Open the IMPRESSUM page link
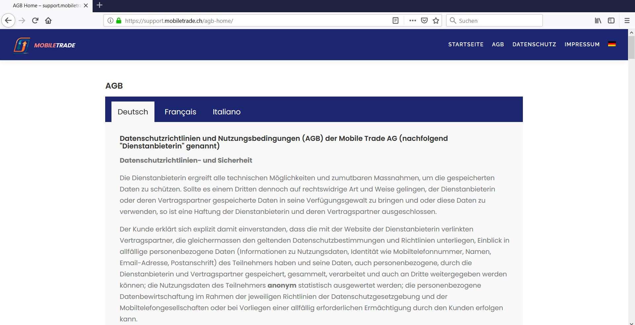Viewport: 635px width, 325px height. [x=582, y=44]
